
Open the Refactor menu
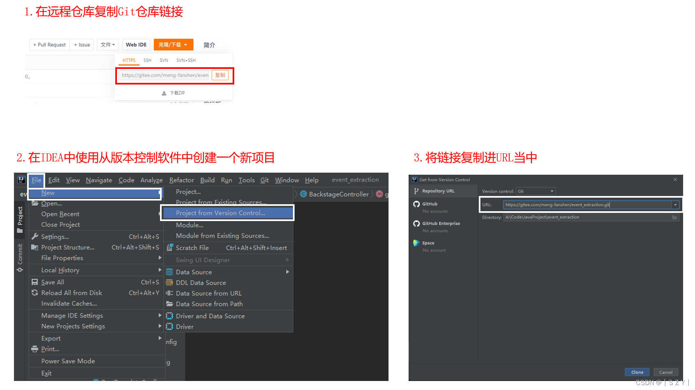(x=181, y=180)
